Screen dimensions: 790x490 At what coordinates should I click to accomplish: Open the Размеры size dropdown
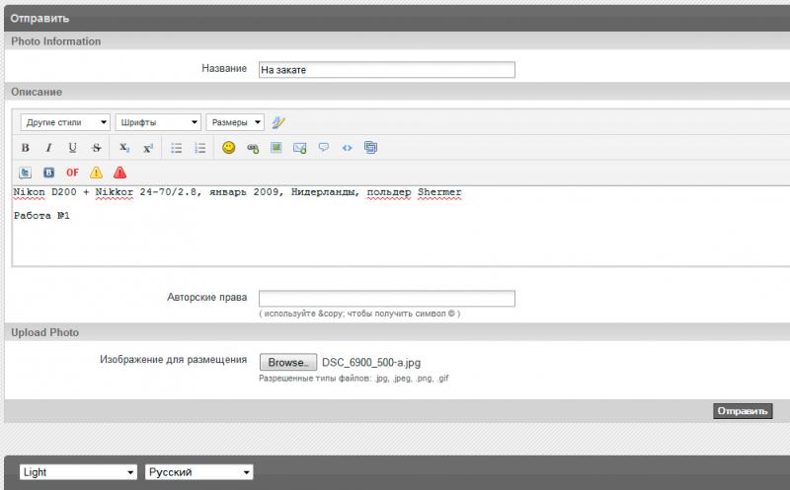(235, 122)
